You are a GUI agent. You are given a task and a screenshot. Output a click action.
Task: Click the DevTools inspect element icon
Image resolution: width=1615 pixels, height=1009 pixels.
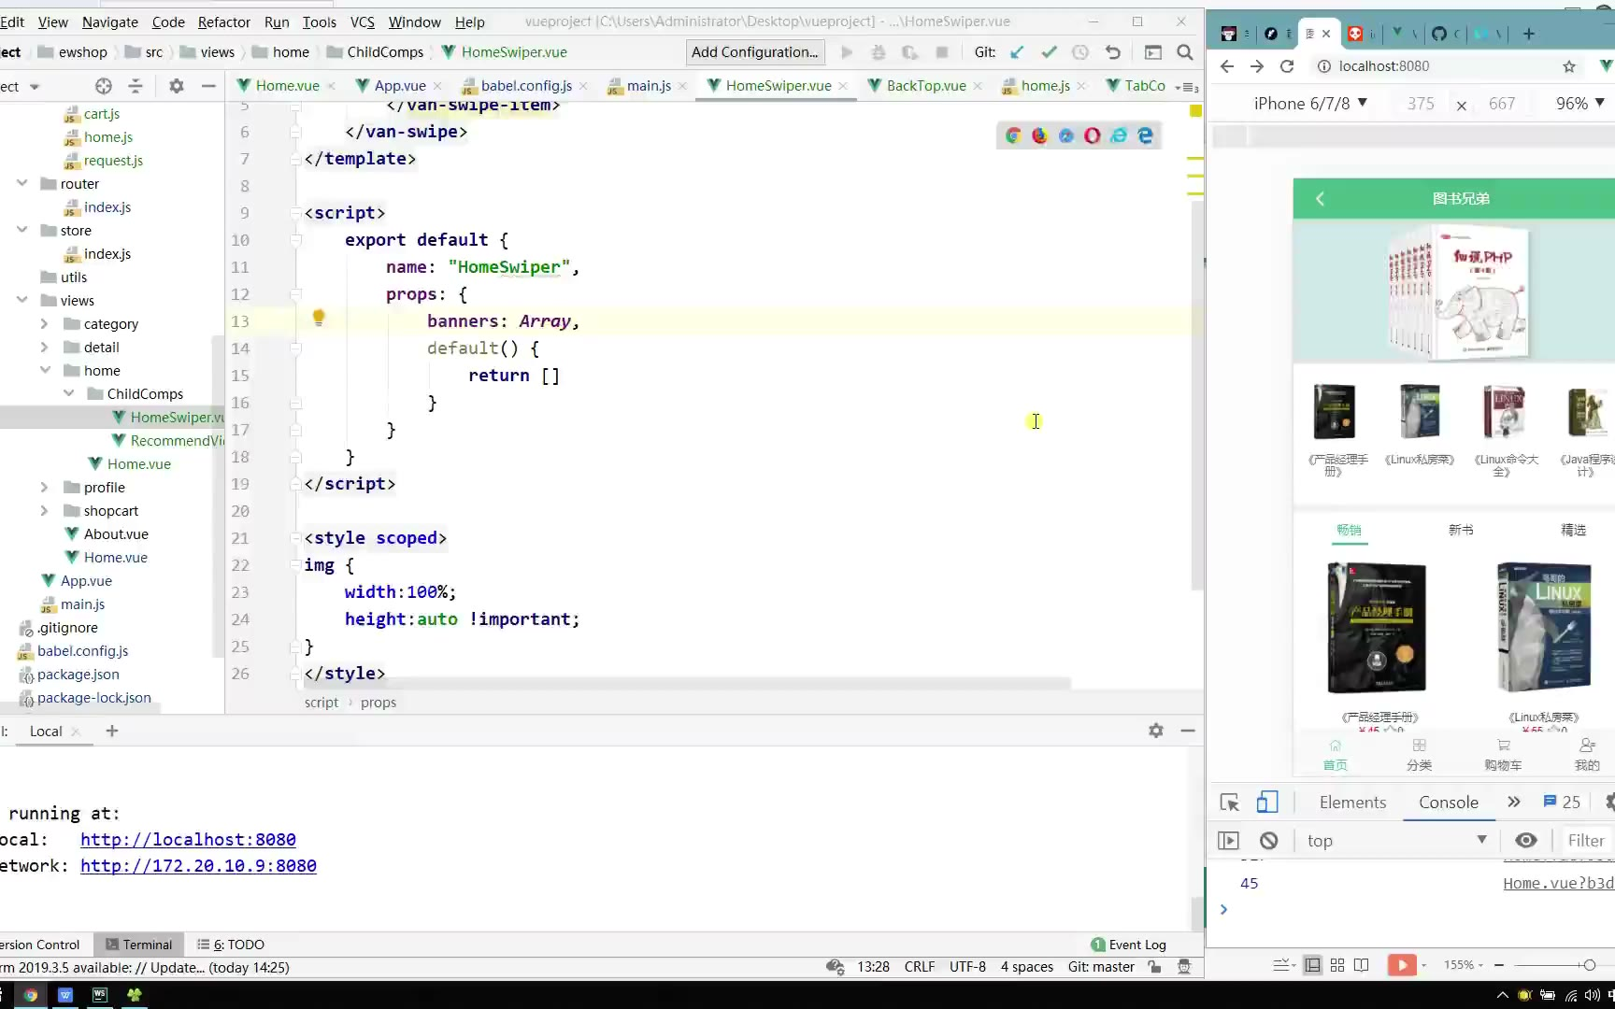click(x=1229, y=803)
